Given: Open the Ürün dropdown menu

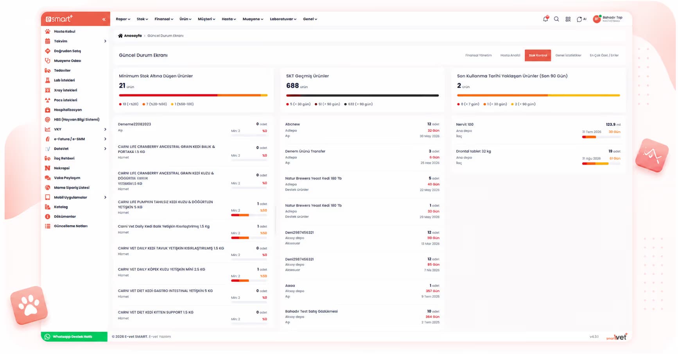Looking at the screenshot, I should coord(185,19).
